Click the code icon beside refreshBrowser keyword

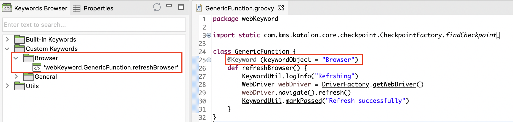tap(37, 67)
